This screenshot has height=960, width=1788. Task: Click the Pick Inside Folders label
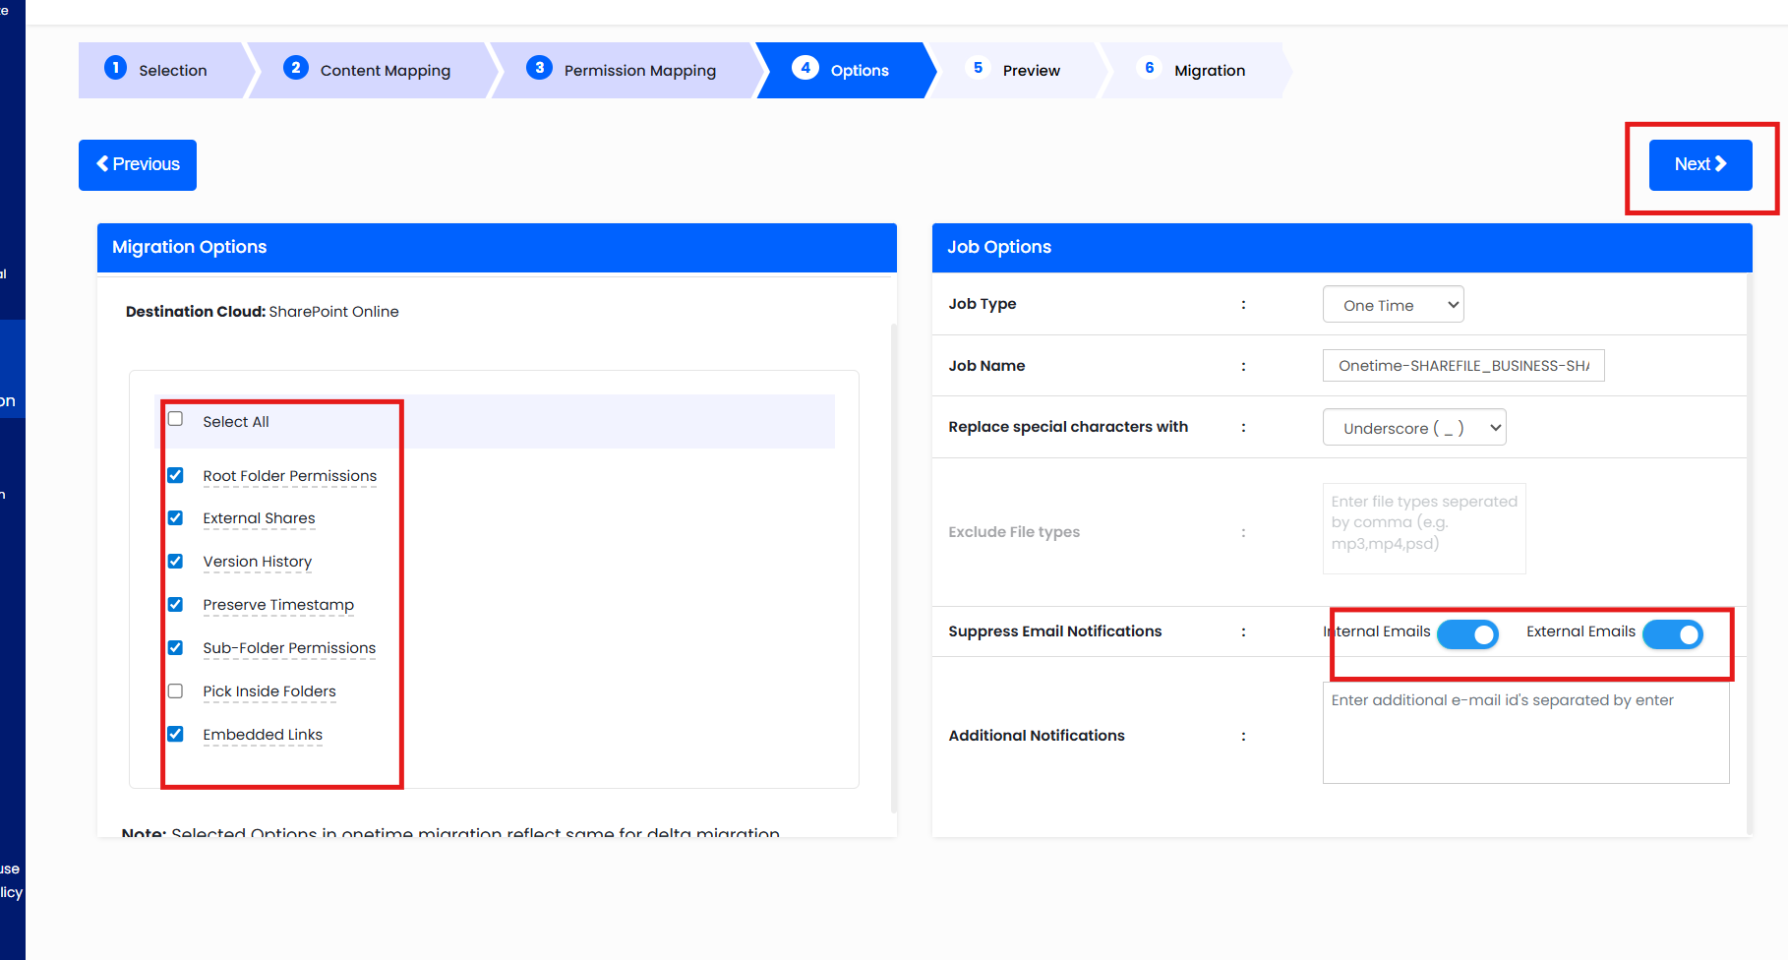(x=269, y=691)
